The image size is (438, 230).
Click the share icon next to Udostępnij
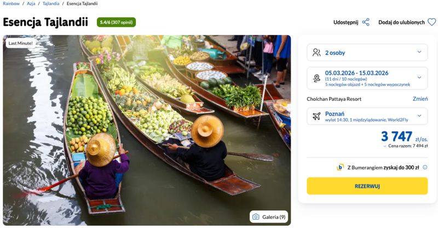tap(366, 22)
